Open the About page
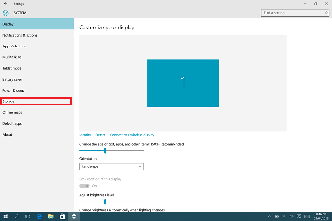The image size is (332, 221). [x=37, y=134]
